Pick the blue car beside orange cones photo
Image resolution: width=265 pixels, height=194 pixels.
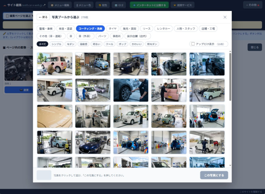click(x=169, y=142)
